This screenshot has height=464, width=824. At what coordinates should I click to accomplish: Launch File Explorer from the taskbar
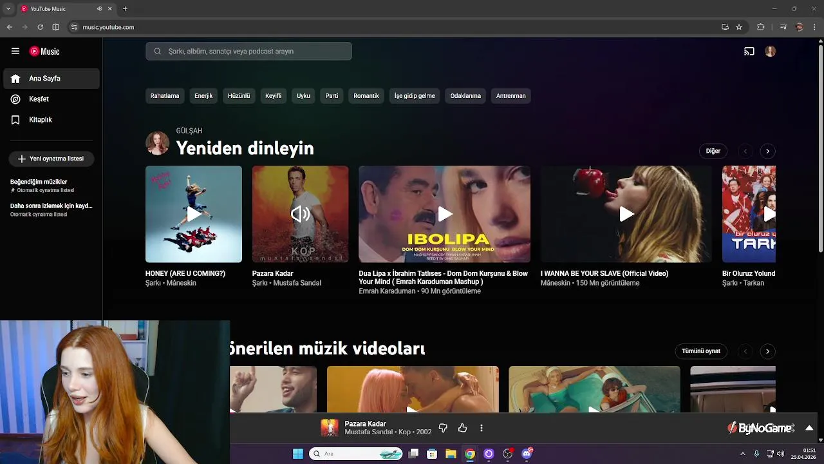pyautogui.click(x=451, y=454)
